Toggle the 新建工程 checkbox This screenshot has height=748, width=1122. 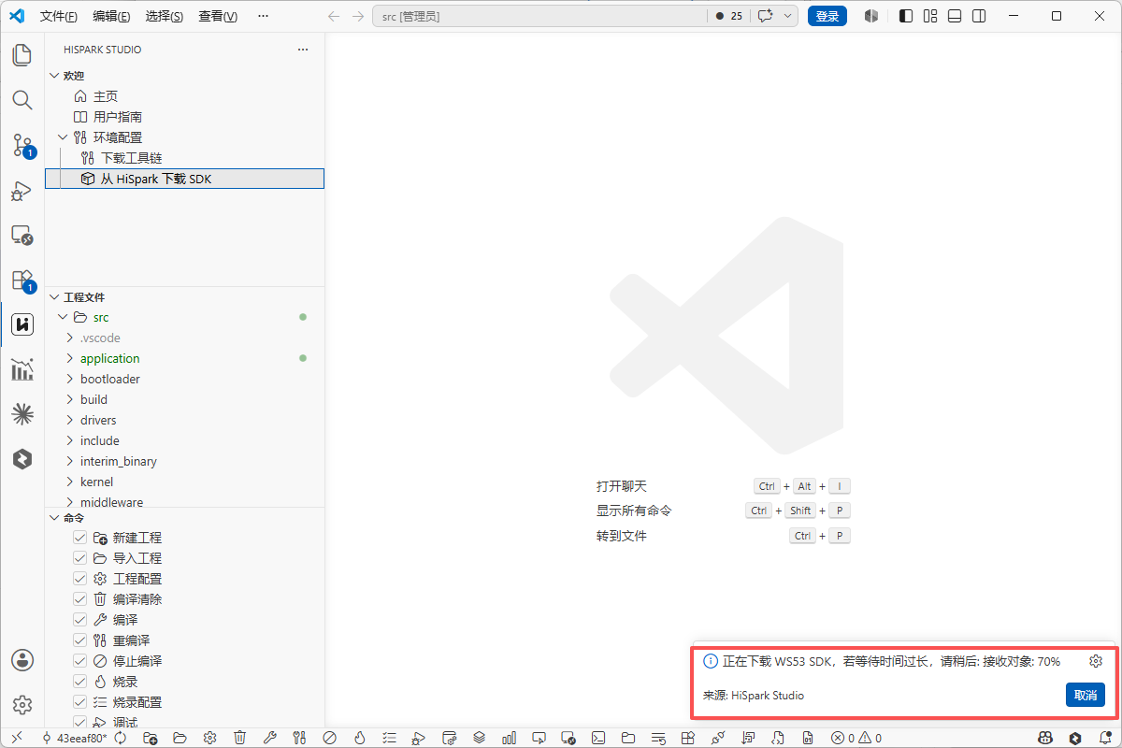click(80, 538)
